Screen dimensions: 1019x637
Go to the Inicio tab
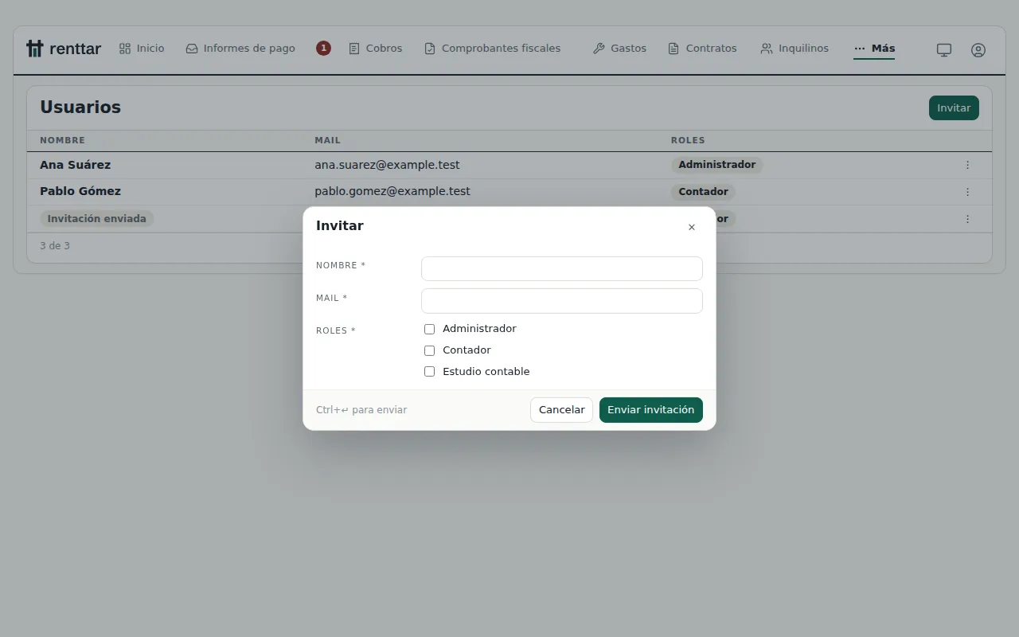(142, 49)
